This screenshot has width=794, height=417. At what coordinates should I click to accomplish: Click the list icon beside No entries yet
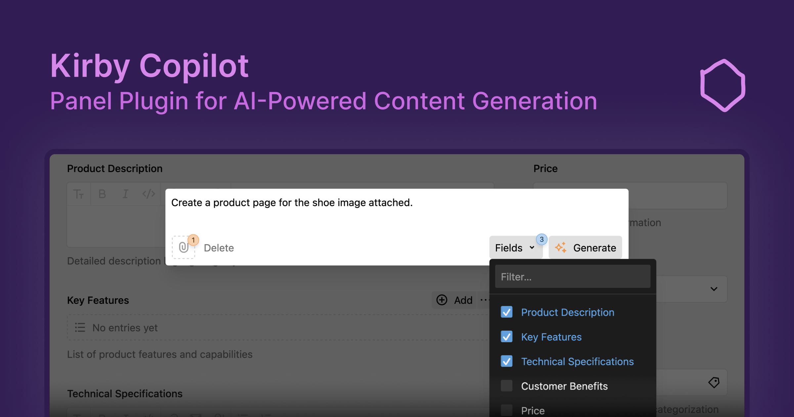[x=79, y=328]
